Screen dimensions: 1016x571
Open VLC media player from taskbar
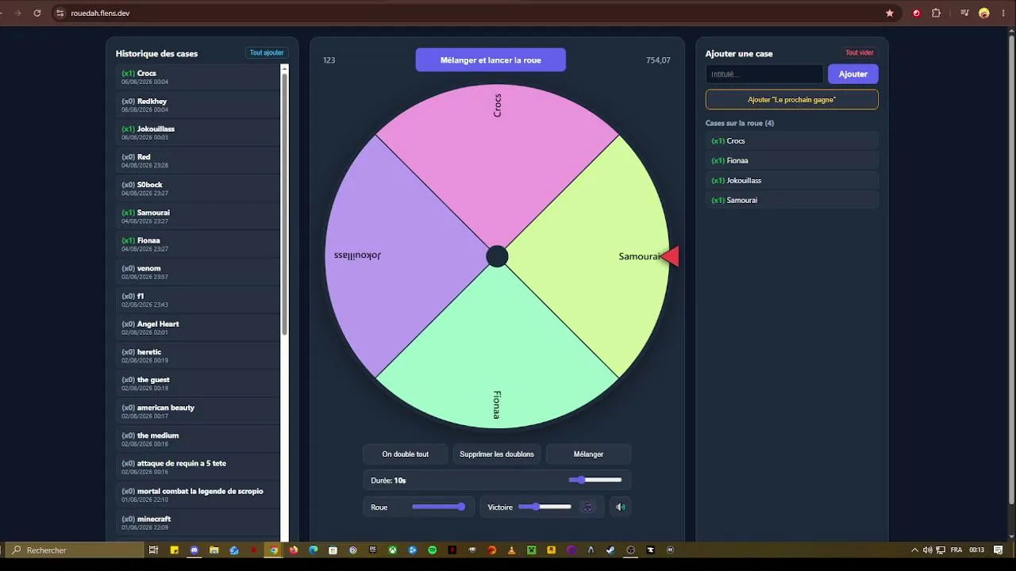click(x=512, y=550)
